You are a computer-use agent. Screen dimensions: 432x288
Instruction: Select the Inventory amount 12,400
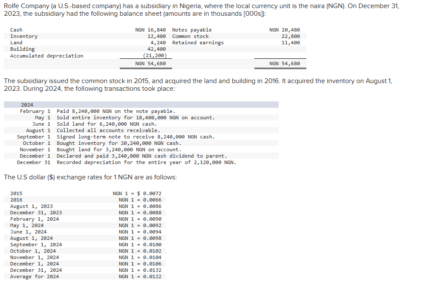tap(156, 36)
